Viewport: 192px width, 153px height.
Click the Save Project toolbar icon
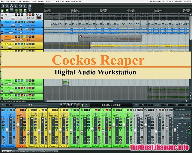(x=12, y=6)
